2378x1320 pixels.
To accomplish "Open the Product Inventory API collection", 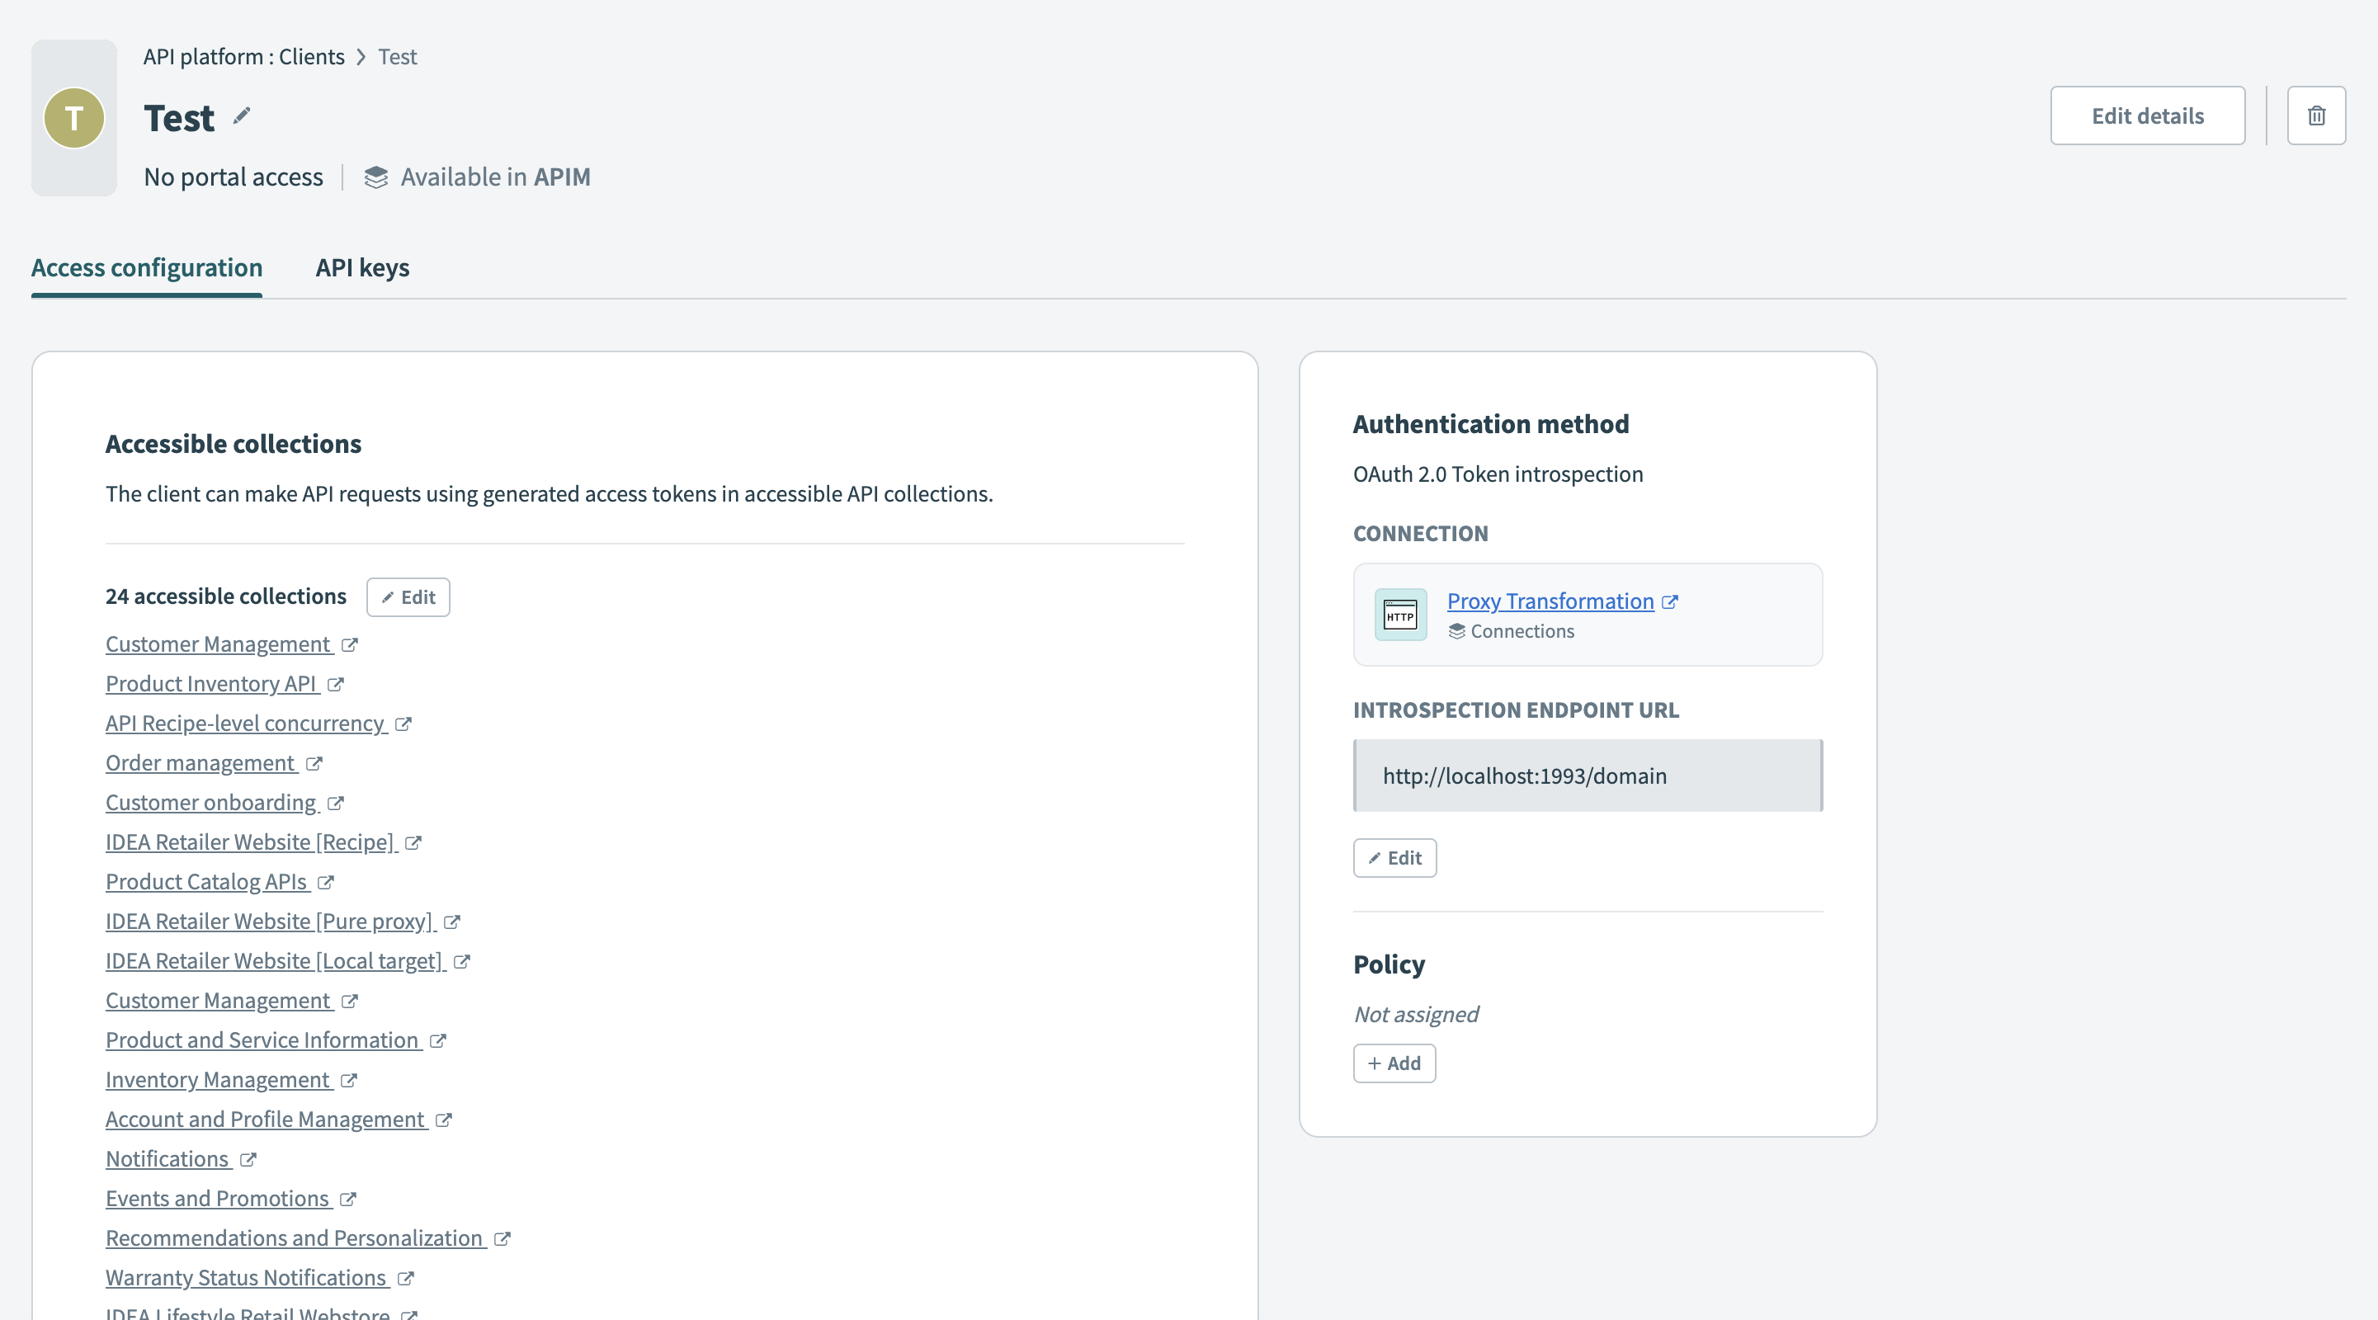I will click(x=210, y=684).
